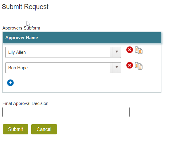Viewport: 181px width, 142px height.
Task: Delete the Lily Allen approver row
Action: [x=130, y=50]
